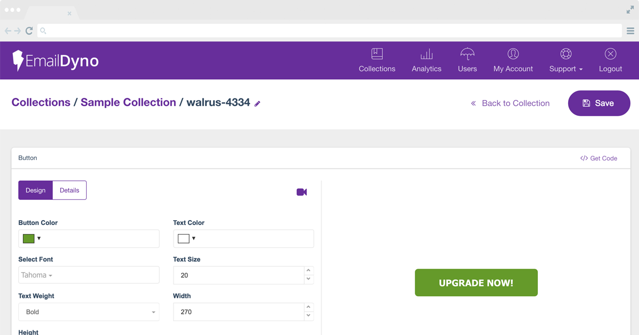Click the EmailDyno logo
Screen dimensions: 639x335
pos(55,61)
